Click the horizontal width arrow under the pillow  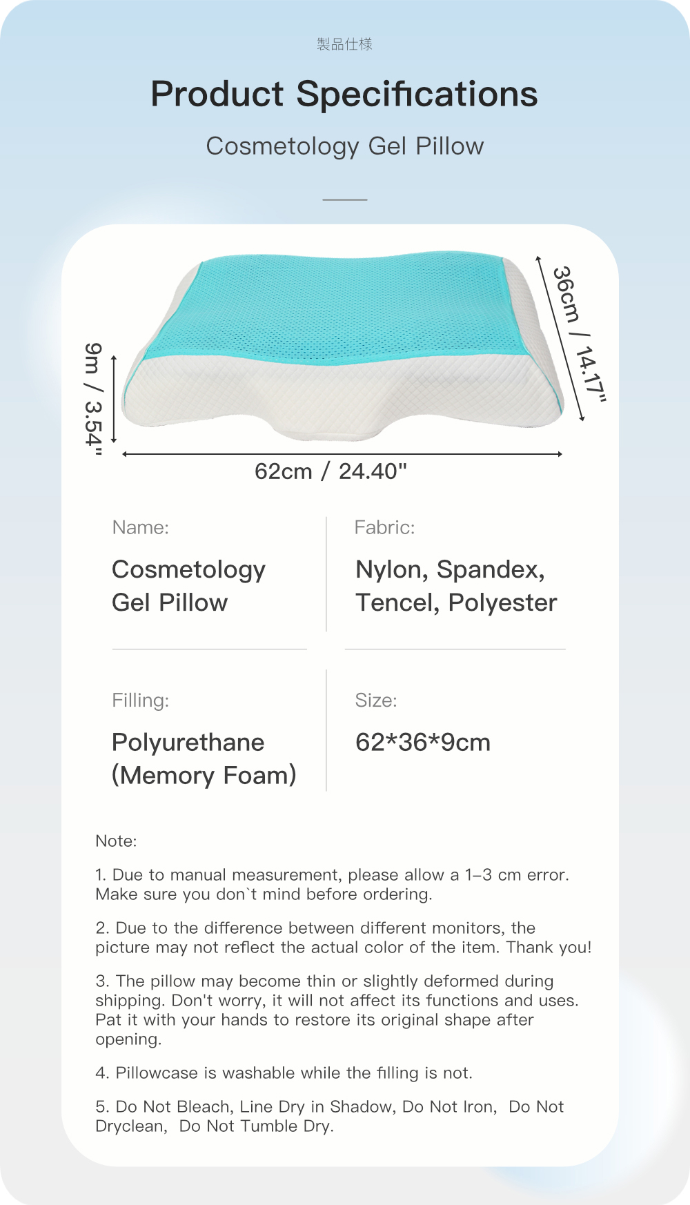[x=342, y=454]
